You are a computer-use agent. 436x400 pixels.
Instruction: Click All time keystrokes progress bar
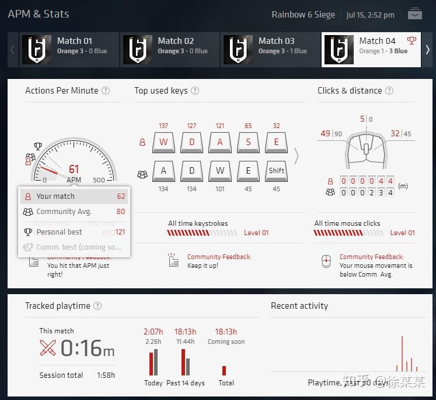[202, 233]
